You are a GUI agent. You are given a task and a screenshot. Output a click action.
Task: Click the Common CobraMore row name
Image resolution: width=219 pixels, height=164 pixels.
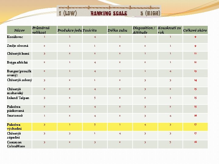coord(16,144)
